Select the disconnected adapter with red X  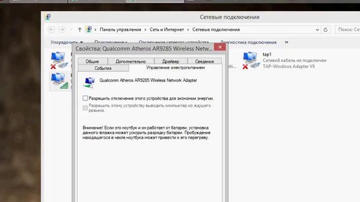click(59, 60)
